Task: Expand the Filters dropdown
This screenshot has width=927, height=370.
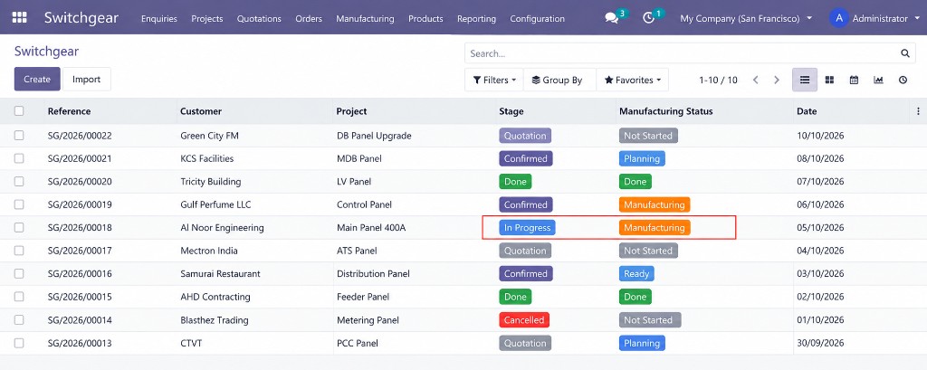Action: (x=494, y=80)
